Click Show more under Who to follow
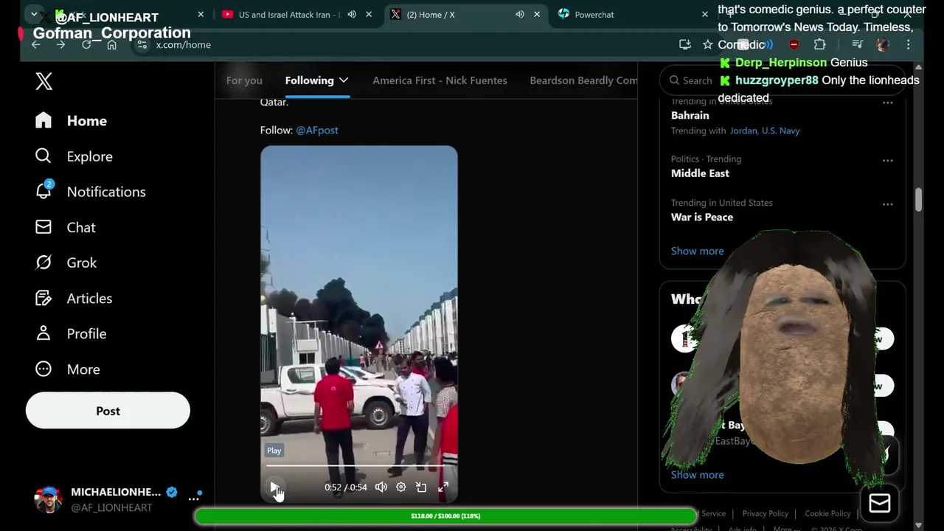The width and height of the screenshot is (944, 531). pyautogui.click(x=698, y=475)
